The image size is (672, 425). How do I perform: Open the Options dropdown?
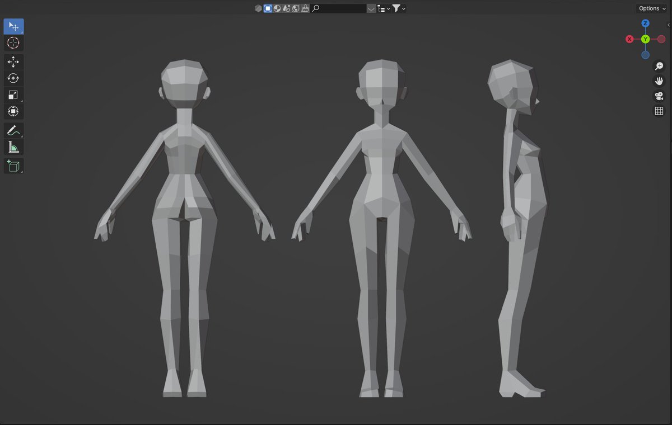[652, 8]
